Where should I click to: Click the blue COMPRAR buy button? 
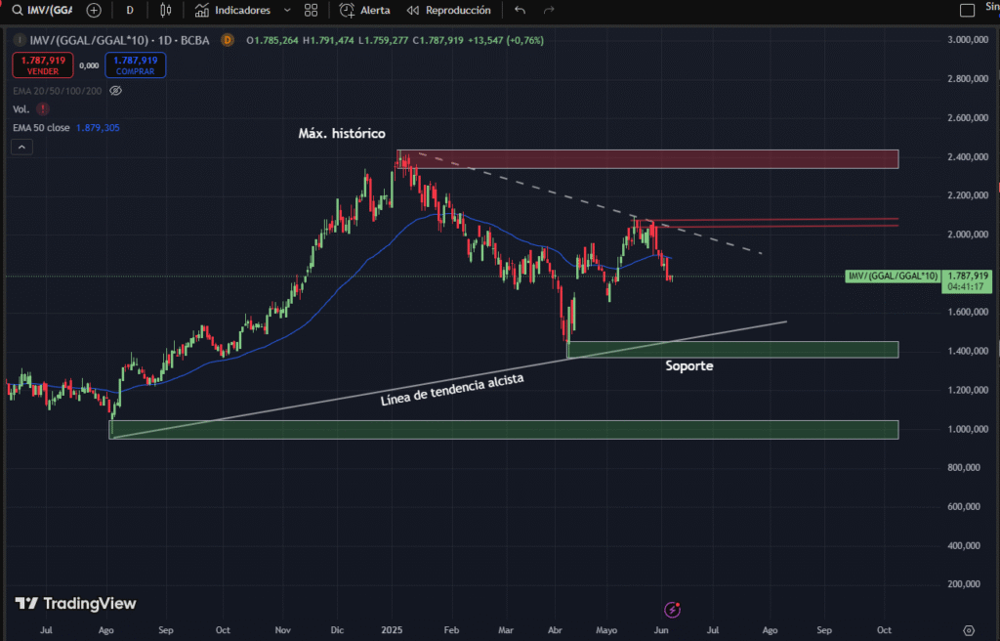[x=135, y=65]
